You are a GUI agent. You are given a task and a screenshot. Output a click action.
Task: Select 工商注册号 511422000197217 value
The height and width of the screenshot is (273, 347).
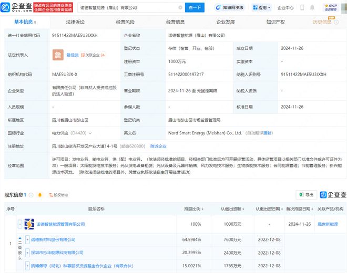[x=186, y=75]
